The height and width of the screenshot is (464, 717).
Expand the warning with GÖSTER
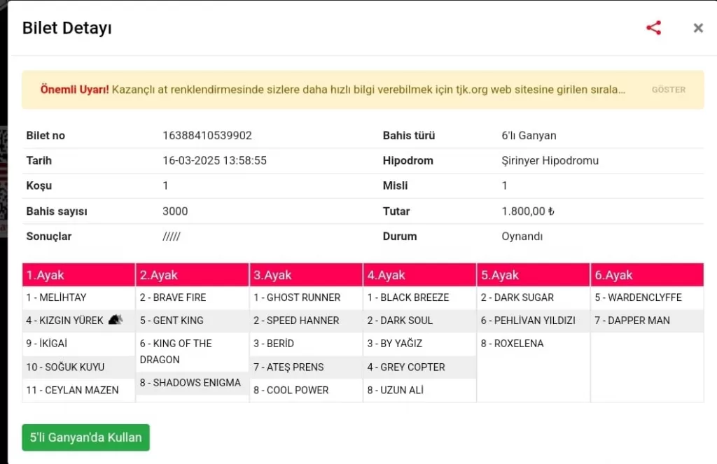[668, 90]
